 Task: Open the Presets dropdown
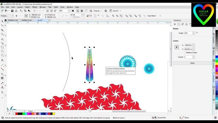pos(7,16)
